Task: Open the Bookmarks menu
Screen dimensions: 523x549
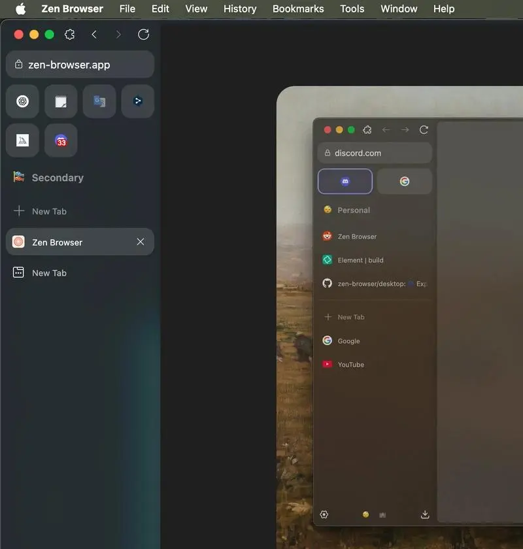Action: coord(298,8)
